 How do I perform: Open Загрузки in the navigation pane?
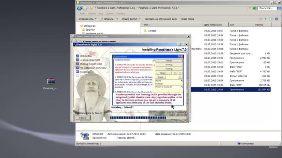click(90, 30)
